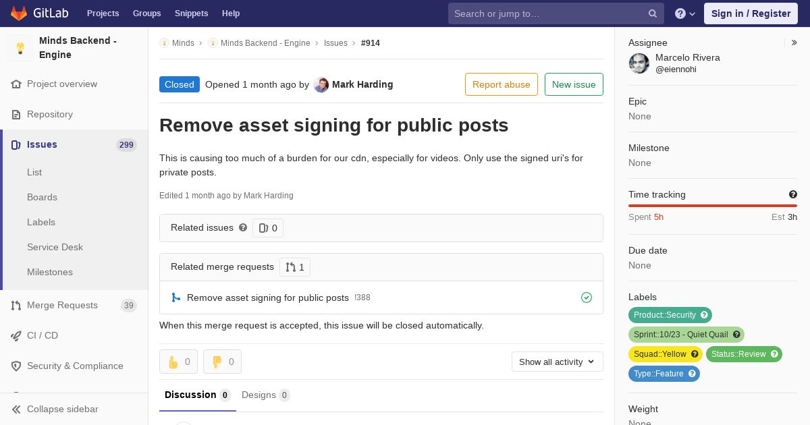The image size is (810, 425).
Task: Click the thumbs up reaction
Action: click(x=178, y=362)
